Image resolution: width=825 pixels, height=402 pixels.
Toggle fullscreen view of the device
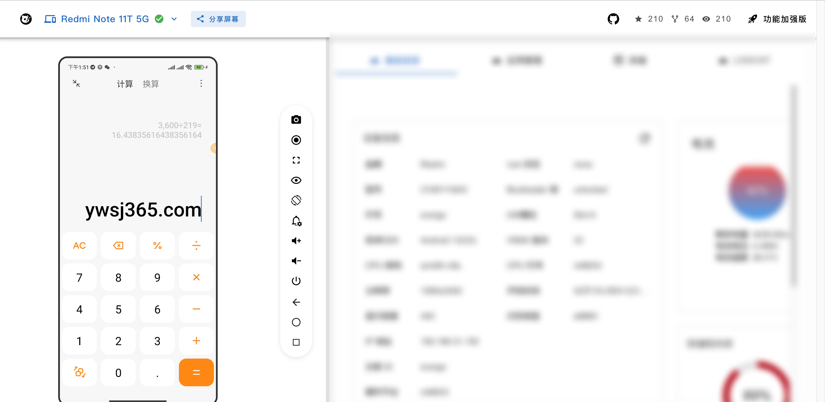click(296, 160)
